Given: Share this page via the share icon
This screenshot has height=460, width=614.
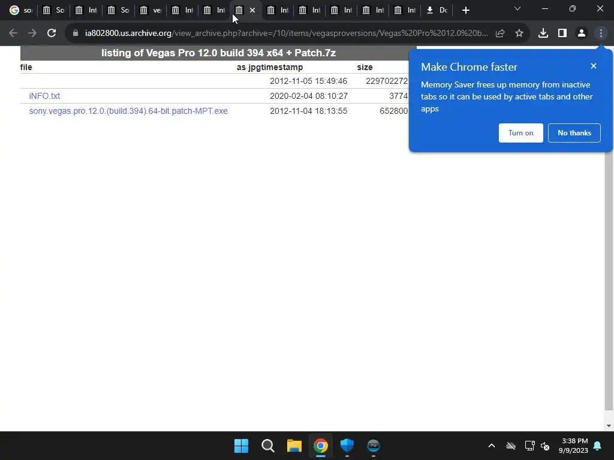Looking at the screenshot, I should click(500, 34).
